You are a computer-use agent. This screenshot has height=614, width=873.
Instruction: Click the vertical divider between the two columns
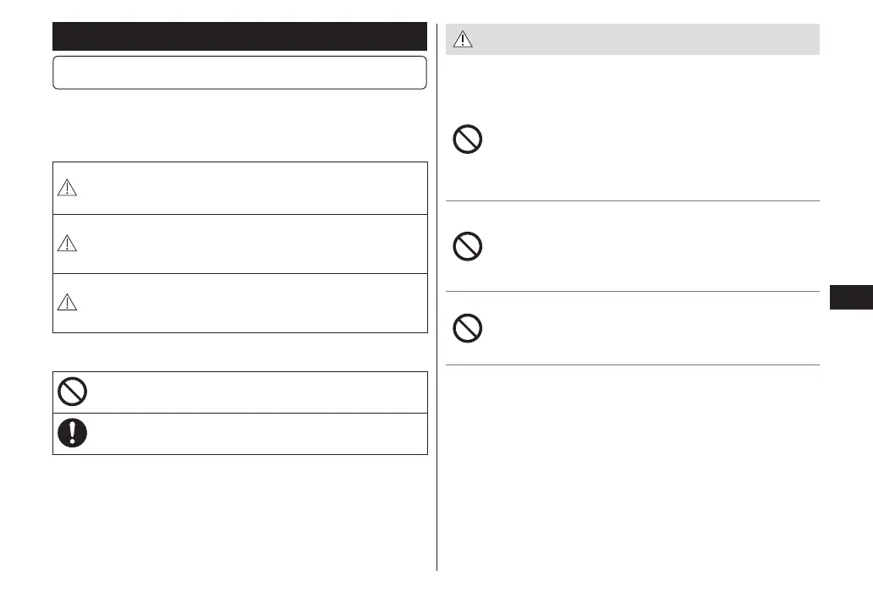pyautogui.click(x=437, y=338)
